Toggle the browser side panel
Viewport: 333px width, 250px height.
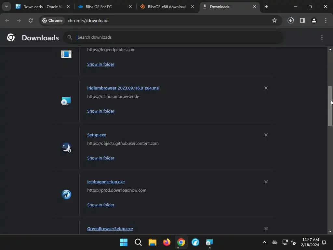tap(302, 21)
